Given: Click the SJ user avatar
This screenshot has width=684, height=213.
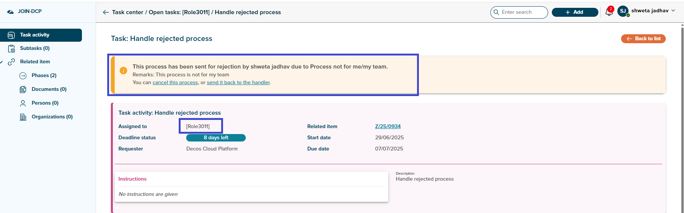Looking at the screenshot, I should click(623, 11).
